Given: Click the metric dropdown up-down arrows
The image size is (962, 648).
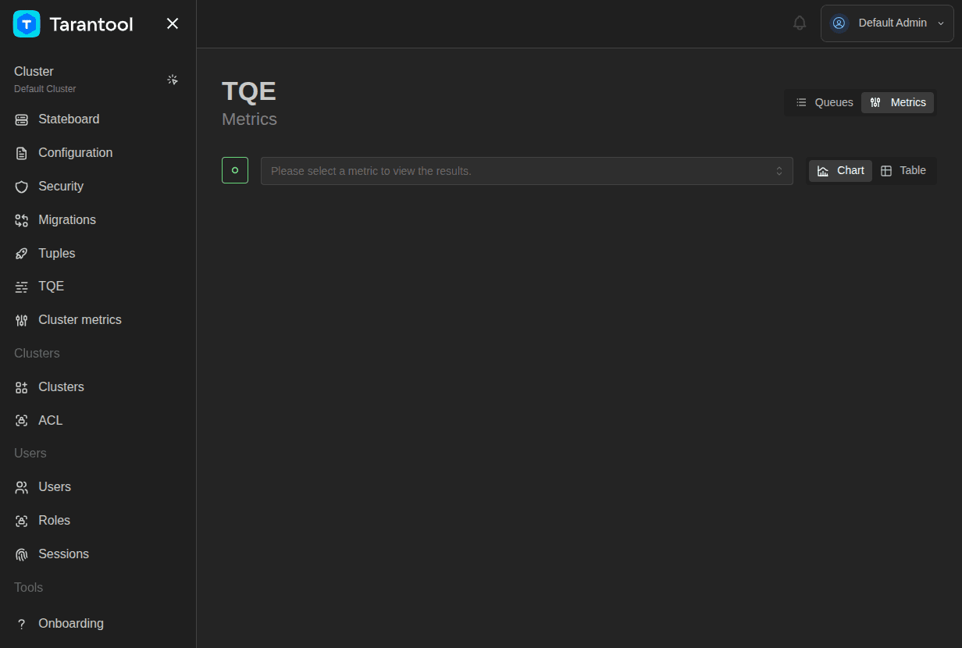Looking at the screenshot, I should click(x=779, y=171).
